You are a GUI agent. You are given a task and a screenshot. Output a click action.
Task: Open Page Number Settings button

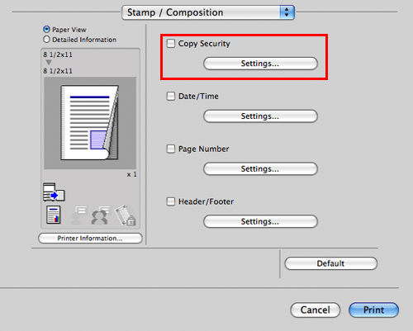tap(260, 168)
